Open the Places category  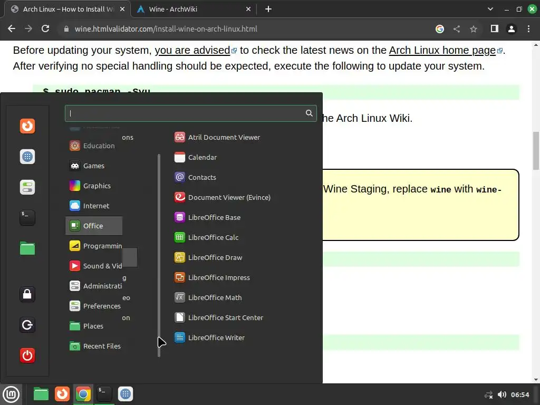point(93,325)
